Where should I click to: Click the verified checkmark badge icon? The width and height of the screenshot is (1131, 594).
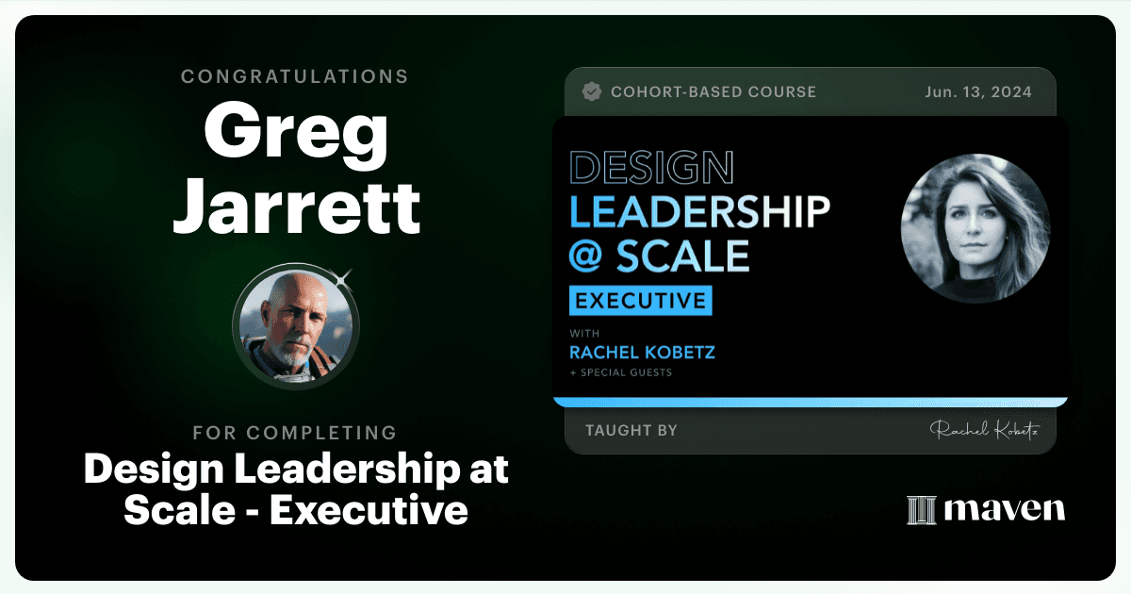(592, 91)
